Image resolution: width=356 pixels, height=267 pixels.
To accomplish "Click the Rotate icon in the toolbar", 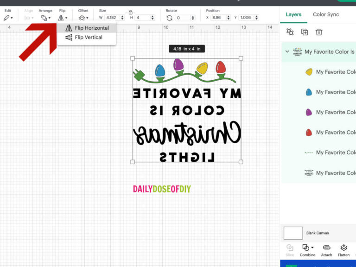I will click(169, 18).
